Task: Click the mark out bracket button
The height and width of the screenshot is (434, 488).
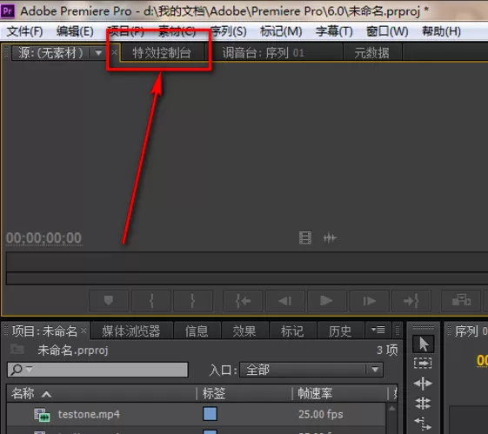Action: [193, 301]
